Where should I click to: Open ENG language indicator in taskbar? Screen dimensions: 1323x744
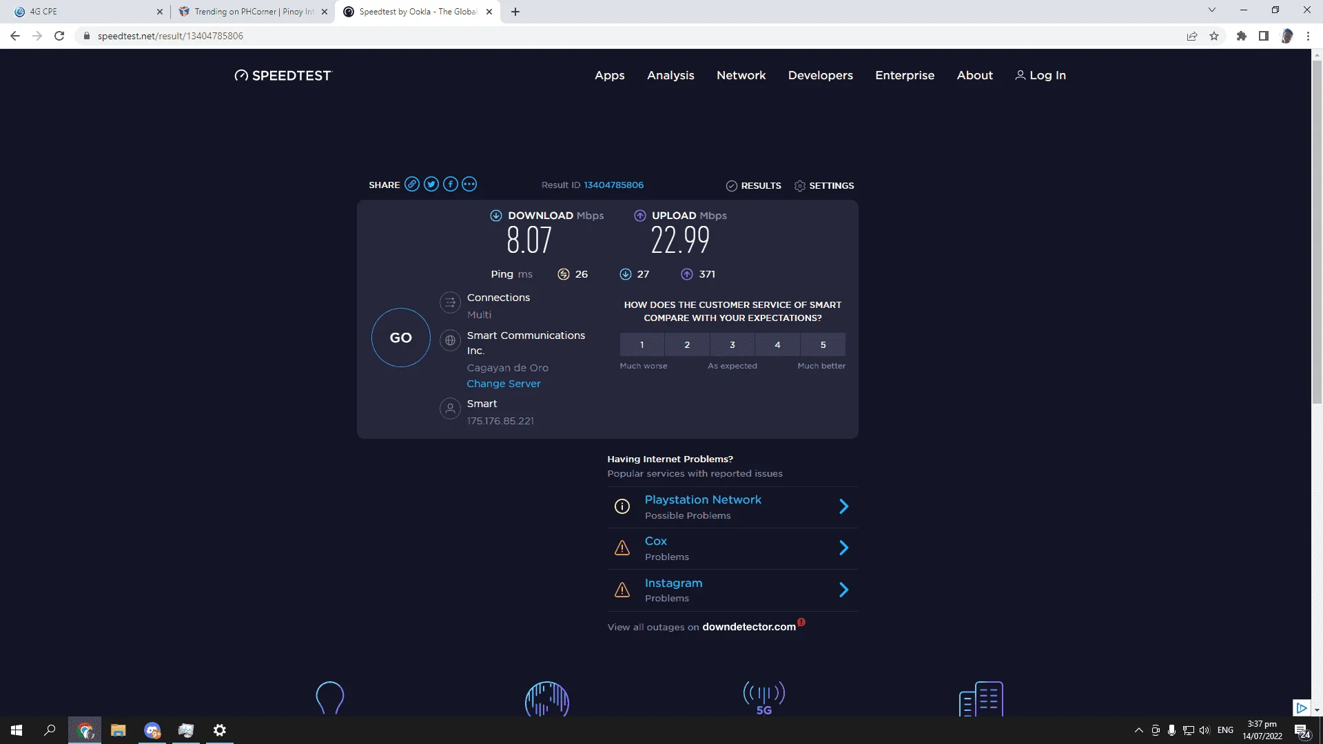1225,730
